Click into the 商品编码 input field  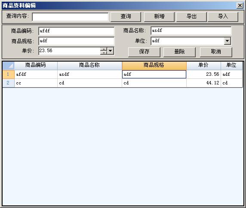pos(77,31)
